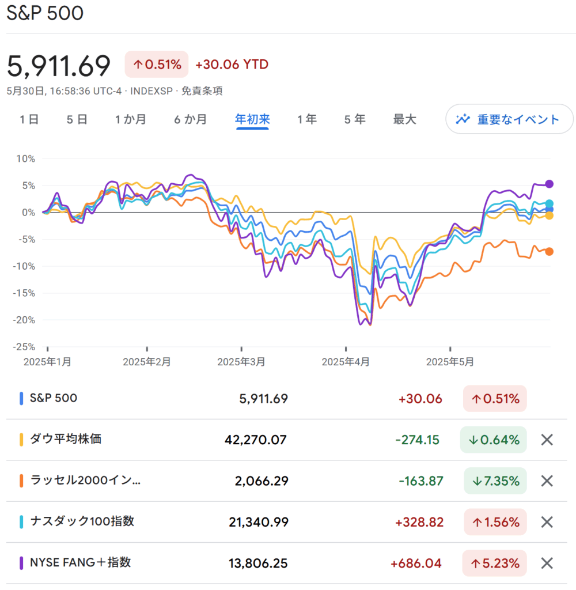Click the purple endpoint dot on the chart
The width and height of the screenshot is (576, 590).
pyautogui.click(x=550, y=184)
